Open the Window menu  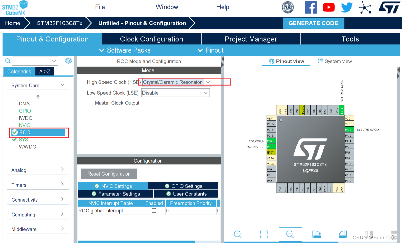point(167,7)
